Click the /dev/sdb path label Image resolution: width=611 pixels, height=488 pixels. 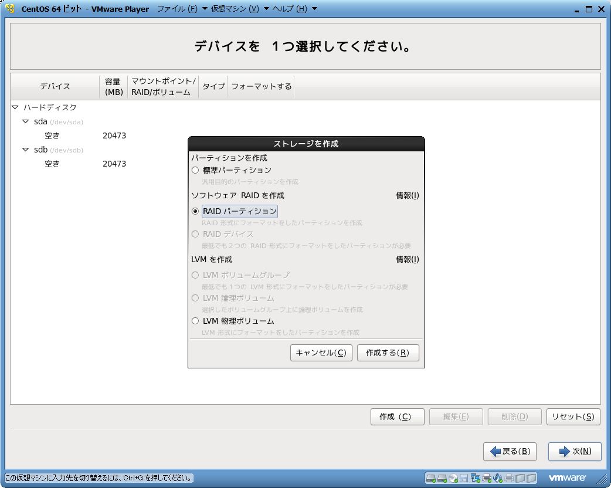(67, 151)
